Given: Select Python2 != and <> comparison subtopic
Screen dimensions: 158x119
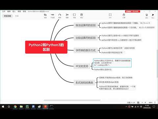Looking at the screenshot, I should 120,36.
